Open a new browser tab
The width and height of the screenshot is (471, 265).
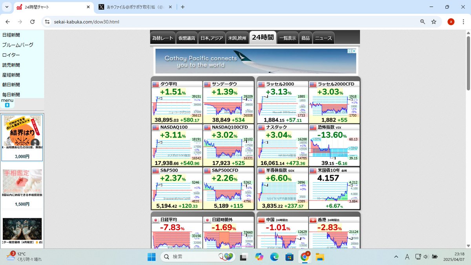click(183, 7)
